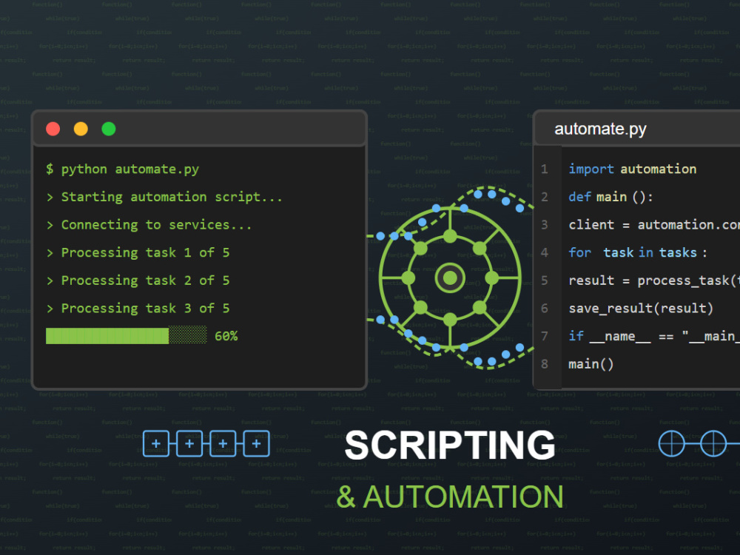Select "Starting automation script..." terminal line

164,198
